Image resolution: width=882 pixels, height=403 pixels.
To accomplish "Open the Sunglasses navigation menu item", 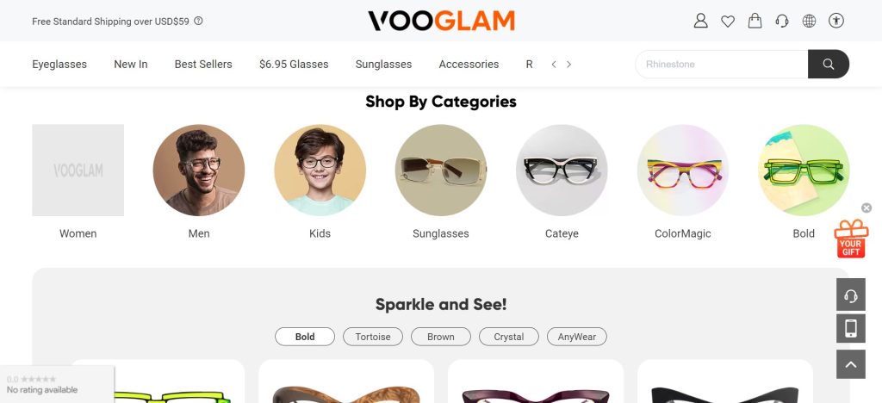I will (x=383, y=64).
